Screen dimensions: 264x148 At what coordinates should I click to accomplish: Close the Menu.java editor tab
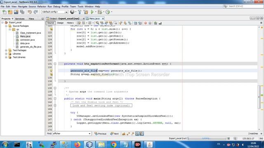pyautogui.click(x=103, y=18)
